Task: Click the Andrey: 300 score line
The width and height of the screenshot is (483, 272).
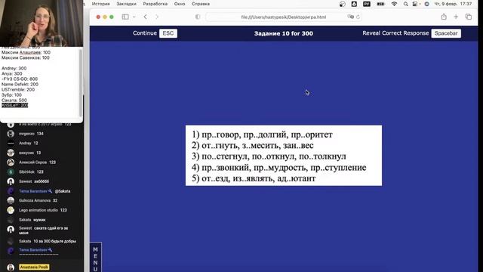Action: (14, 68)
